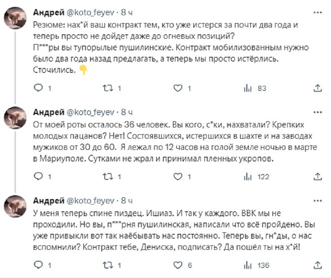This screenshot has height=278, width=331.
Task: Like the second tweet about 36 человек
Action: click(x=178, y=177)
